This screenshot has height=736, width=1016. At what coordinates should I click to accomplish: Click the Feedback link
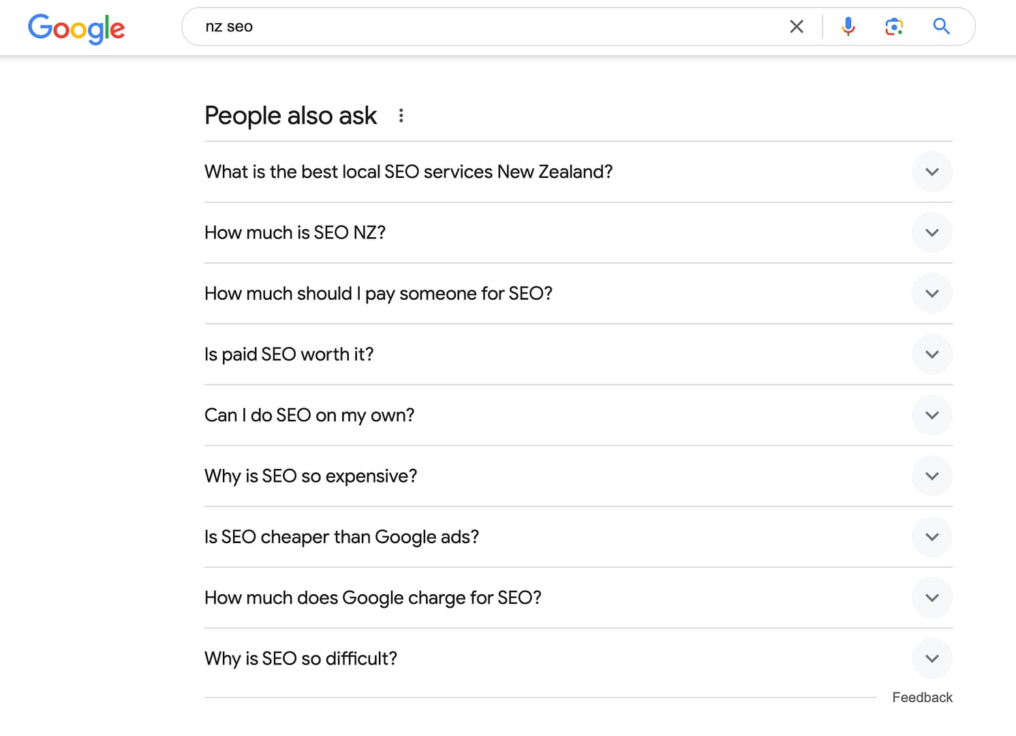[922, 697]
